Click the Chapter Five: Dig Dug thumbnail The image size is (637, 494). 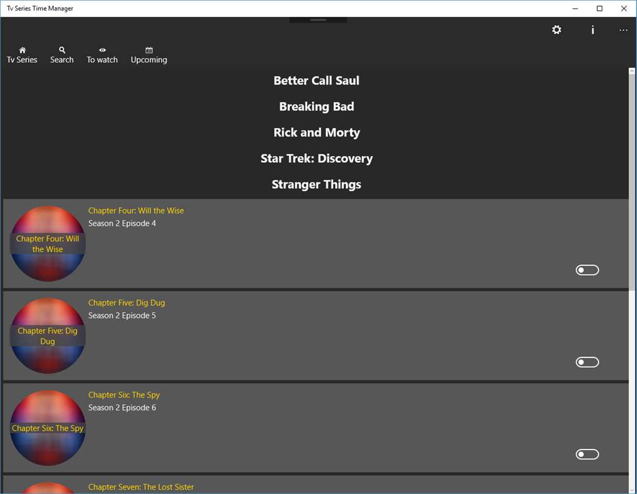click(48, 335)
